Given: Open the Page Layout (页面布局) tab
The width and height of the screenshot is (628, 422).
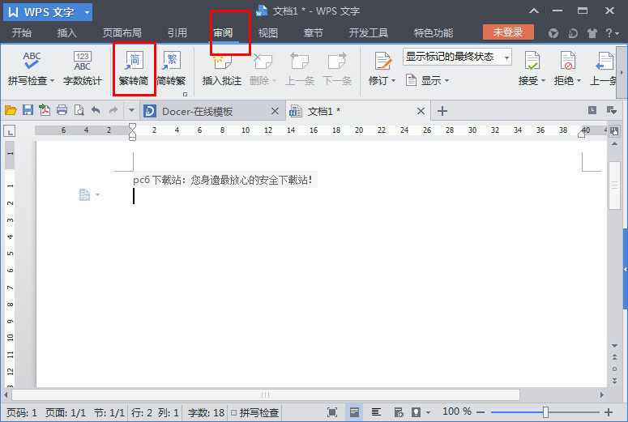Looking at the screenshot, I should coord(122,33).
